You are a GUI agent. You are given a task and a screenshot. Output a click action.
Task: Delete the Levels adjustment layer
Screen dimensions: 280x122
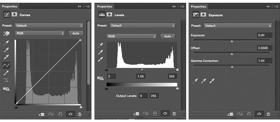tap(174, 114)
